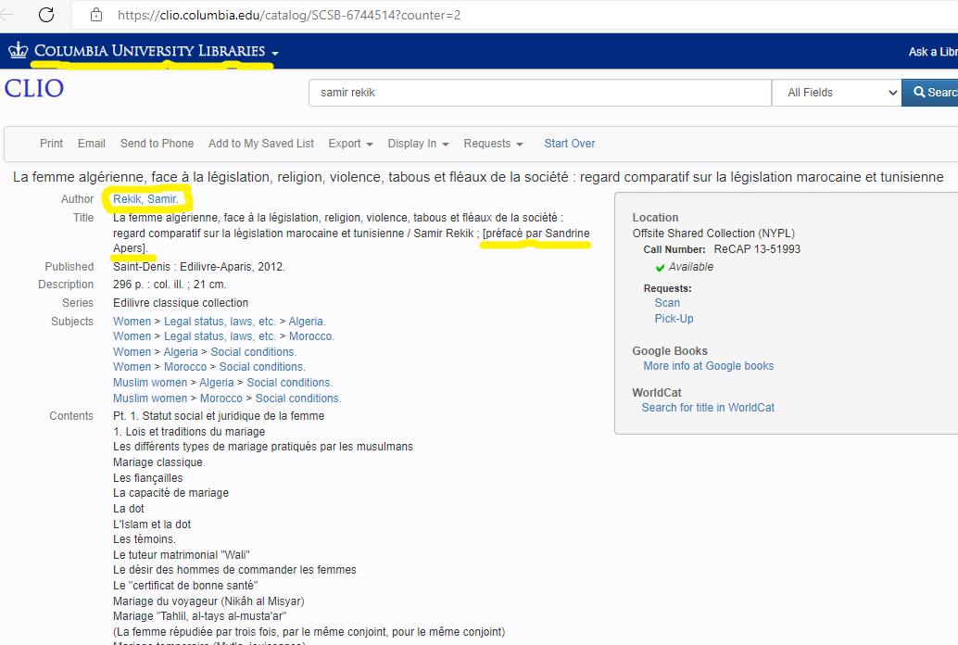Reload the page with the refresh icon

46,15
